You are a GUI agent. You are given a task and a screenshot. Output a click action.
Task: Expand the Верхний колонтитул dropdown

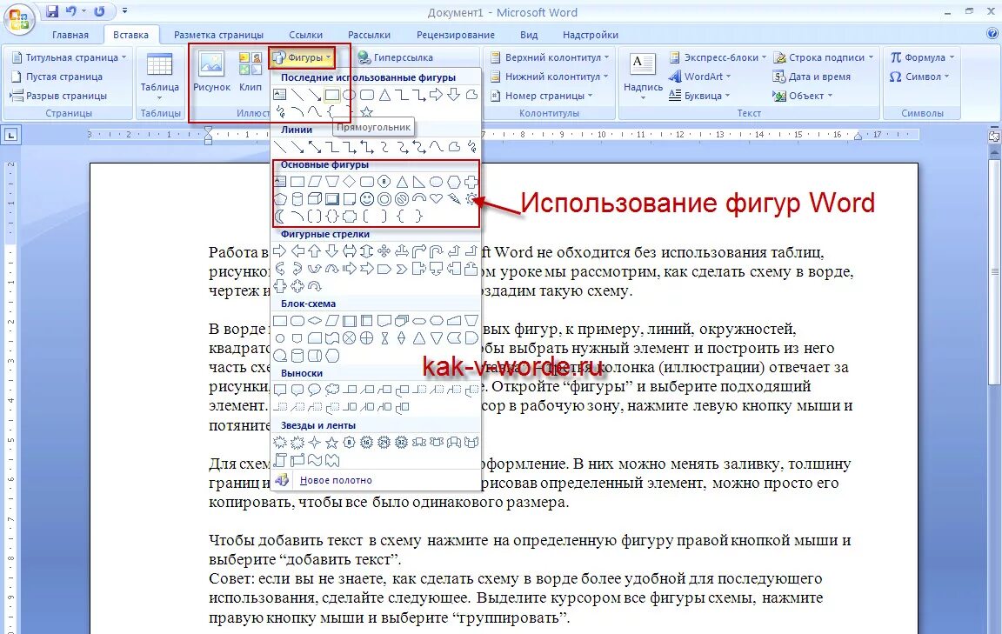[x=549, y=57]
